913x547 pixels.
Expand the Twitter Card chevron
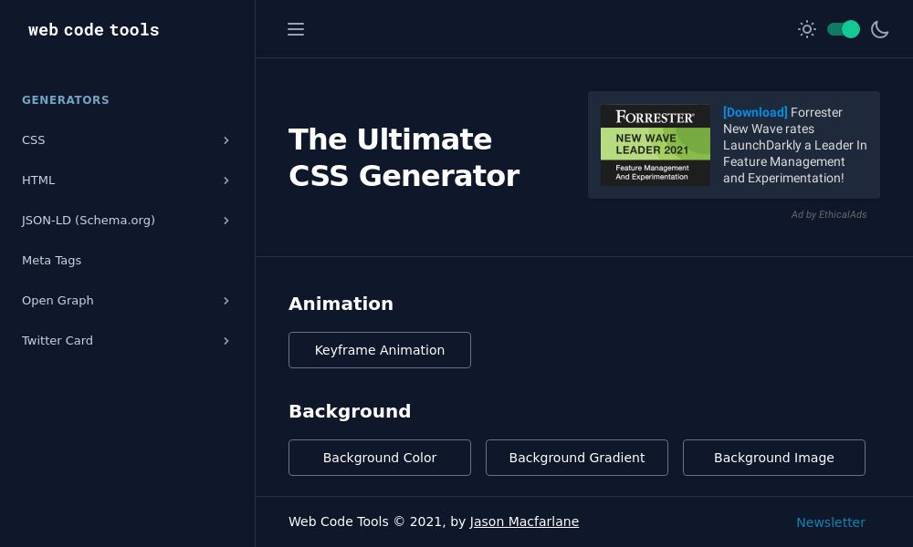tap(226, 341)
